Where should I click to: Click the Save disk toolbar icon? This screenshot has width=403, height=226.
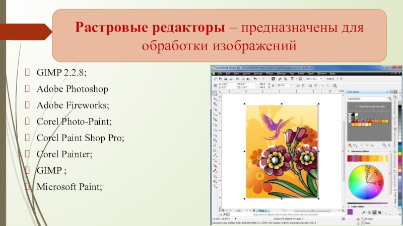coord(226,79)
